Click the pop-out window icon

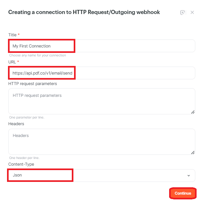tap(183, 12)
